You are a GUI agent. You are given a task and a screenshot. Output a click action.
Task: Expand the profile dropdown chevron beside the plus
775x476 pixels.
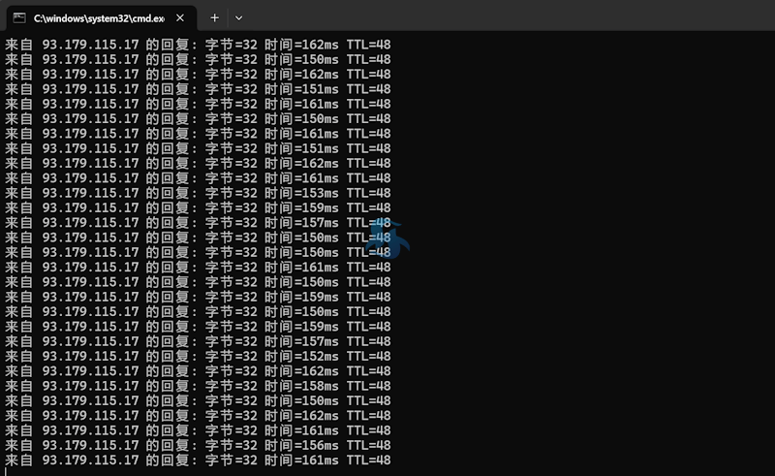pos(238,18)
